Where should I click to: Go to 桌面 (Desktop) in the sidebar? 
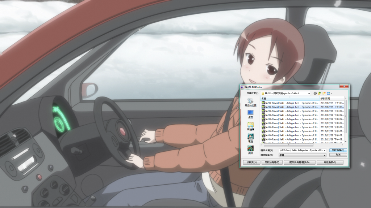click(x=250, y=114)
